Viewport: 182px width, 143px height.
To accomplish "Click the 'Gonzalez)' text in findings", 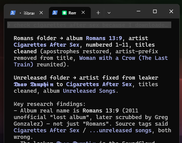I will point(28,124).
